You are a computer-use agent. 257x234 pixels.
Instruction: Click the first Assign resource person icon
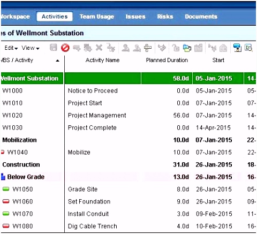pyautogui.click(x=125, y=48)
